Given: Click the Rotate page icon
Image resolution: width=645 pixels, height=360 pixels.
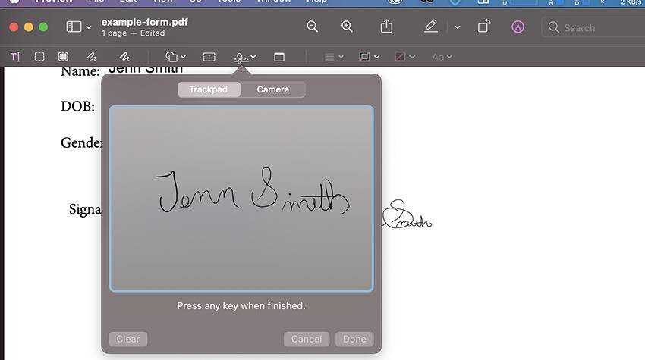Looking at the screenshot, I should [x=483, y=27].
